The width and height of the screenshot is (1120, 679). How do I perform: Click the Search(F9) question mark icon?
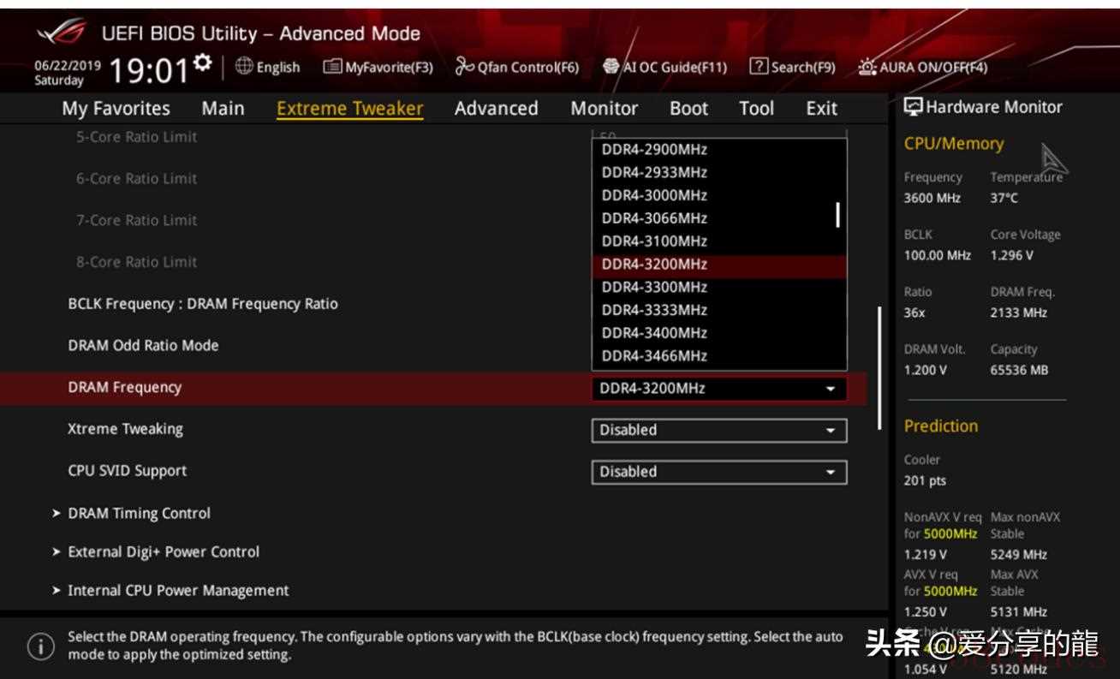pos(759,66)
